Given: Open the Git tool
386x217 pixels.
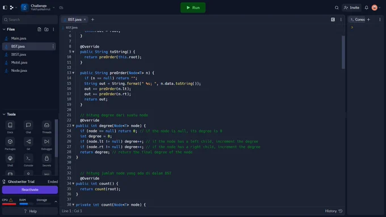Looking at the screenshot, I should click(x=28, y=144).
